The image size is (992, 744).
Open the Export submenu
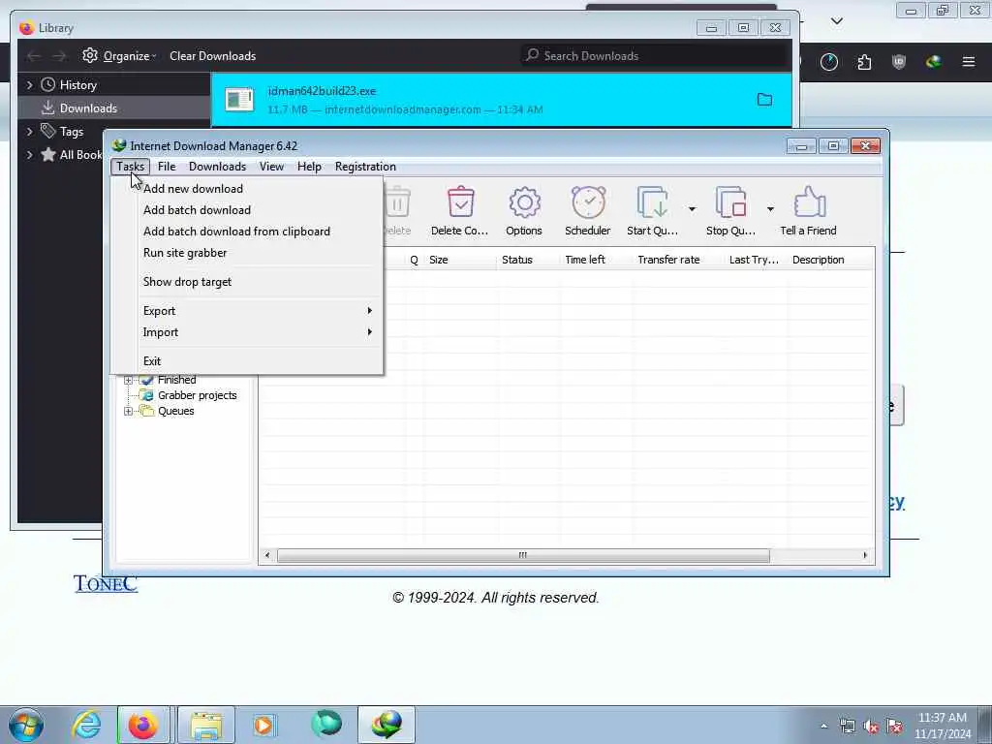259,311
